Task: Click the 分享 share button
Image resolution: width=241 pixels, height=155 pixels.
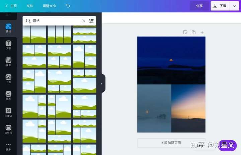Action: [199, 6]
